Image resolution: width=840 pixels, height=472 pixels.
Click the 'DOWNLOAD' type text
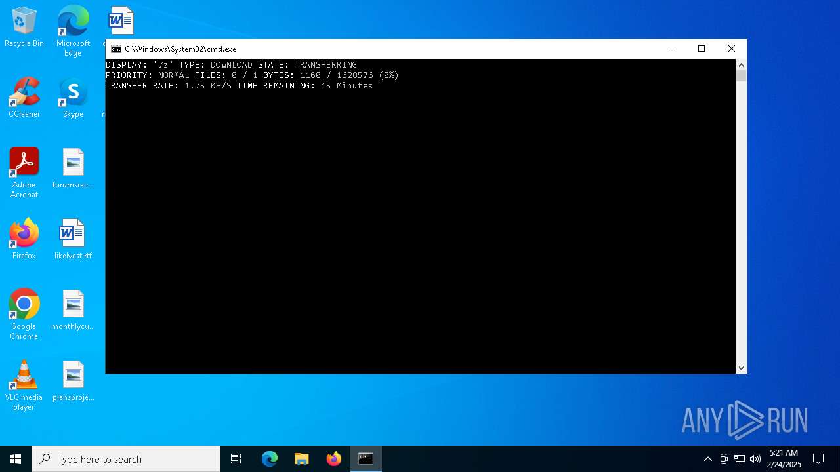232,65
